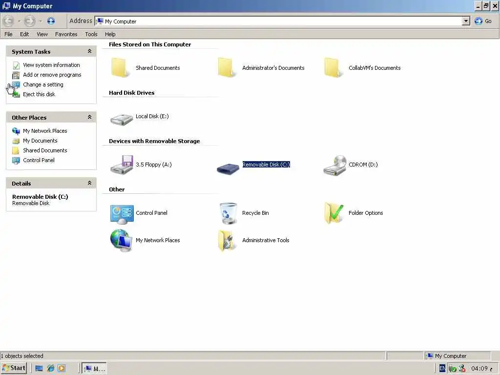Click the Go button icon
Viewport: 500px width, 375px height.
click(479, 21)
